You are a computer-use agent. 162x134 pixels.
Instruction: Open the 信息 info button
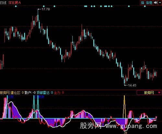149,3
